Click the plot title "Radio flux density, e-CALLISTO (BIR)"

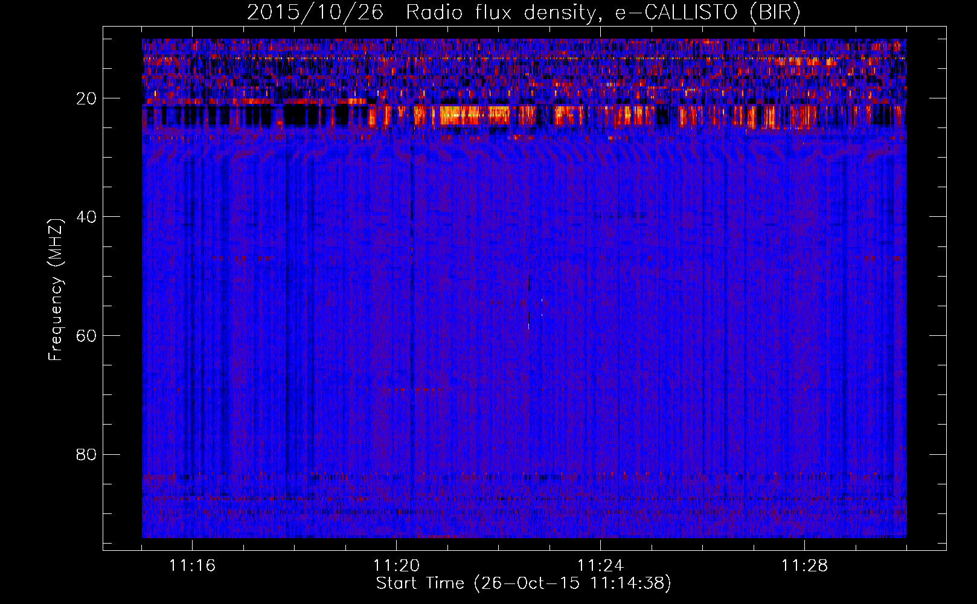(x=603, y=13)
